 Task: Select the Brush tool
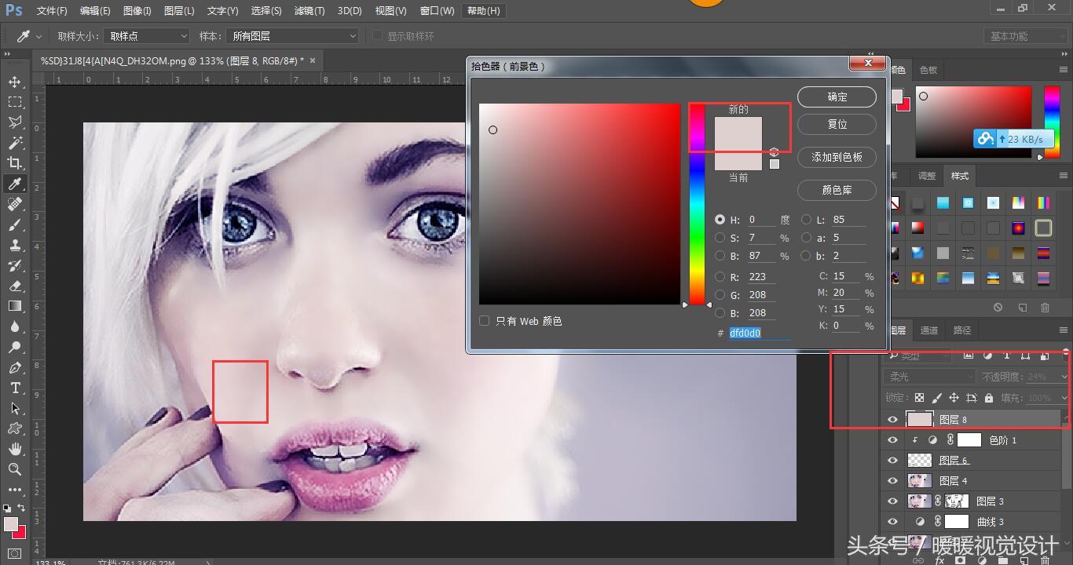point(15,224)
